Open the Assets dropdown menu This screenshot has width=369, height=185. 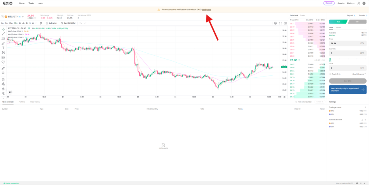tap(341, 3)
